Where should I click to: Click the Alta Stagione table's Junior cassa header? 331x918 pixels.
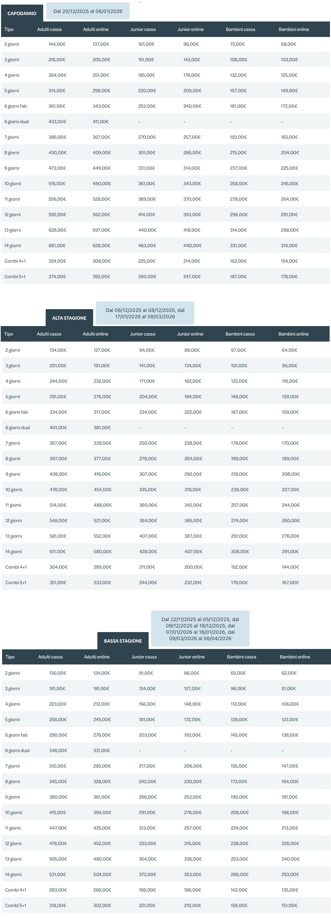[x=143, y=334]
